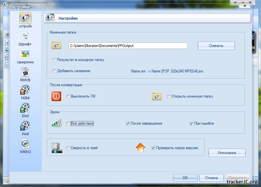Screen dimensions: 261x187
Task: Disable Проверить новую версию checkbox
Action: click(x=153, y=148)
